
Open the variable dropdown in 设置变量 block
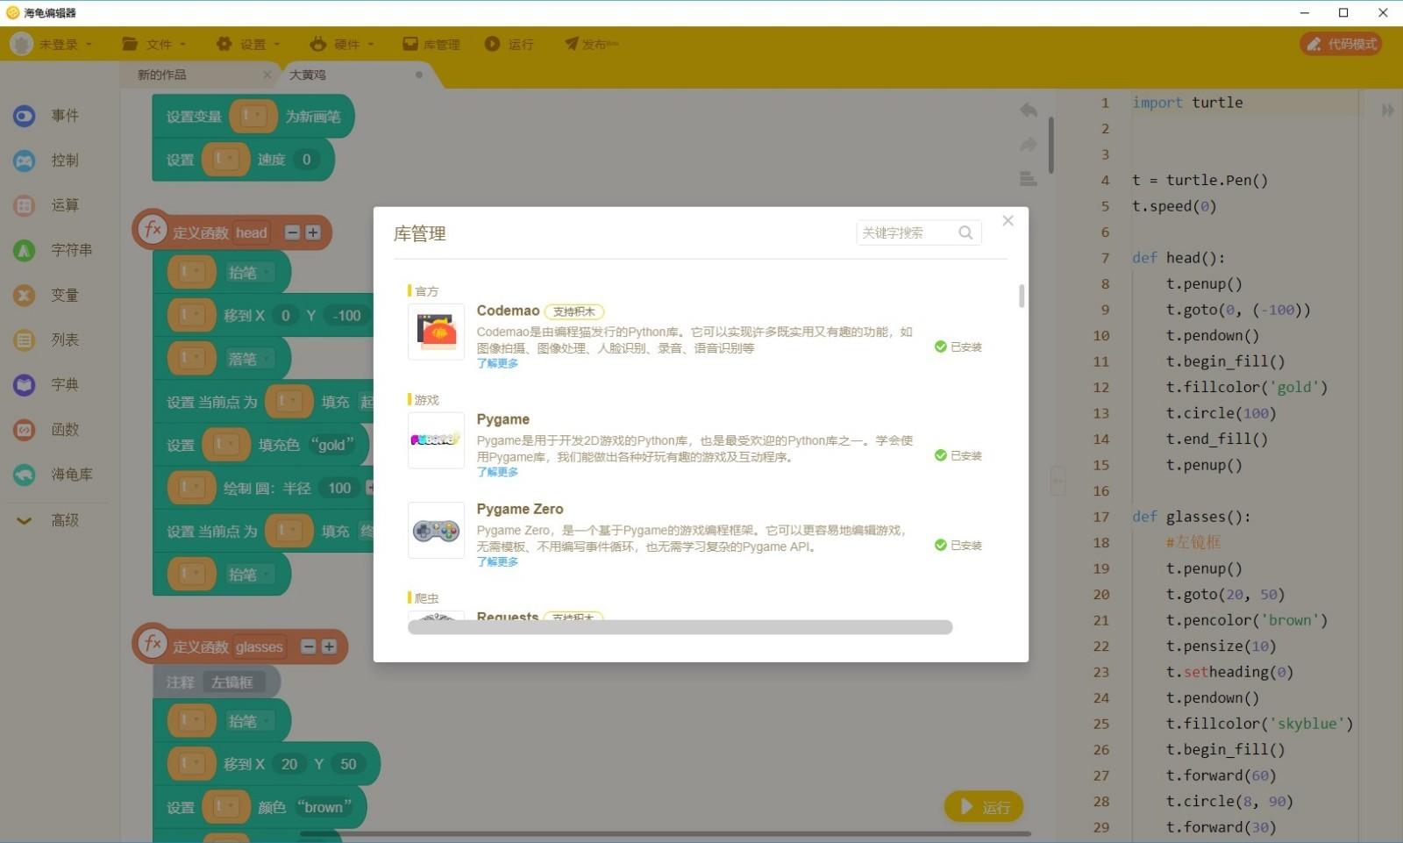pyautogui.click(x=253, y=116)
